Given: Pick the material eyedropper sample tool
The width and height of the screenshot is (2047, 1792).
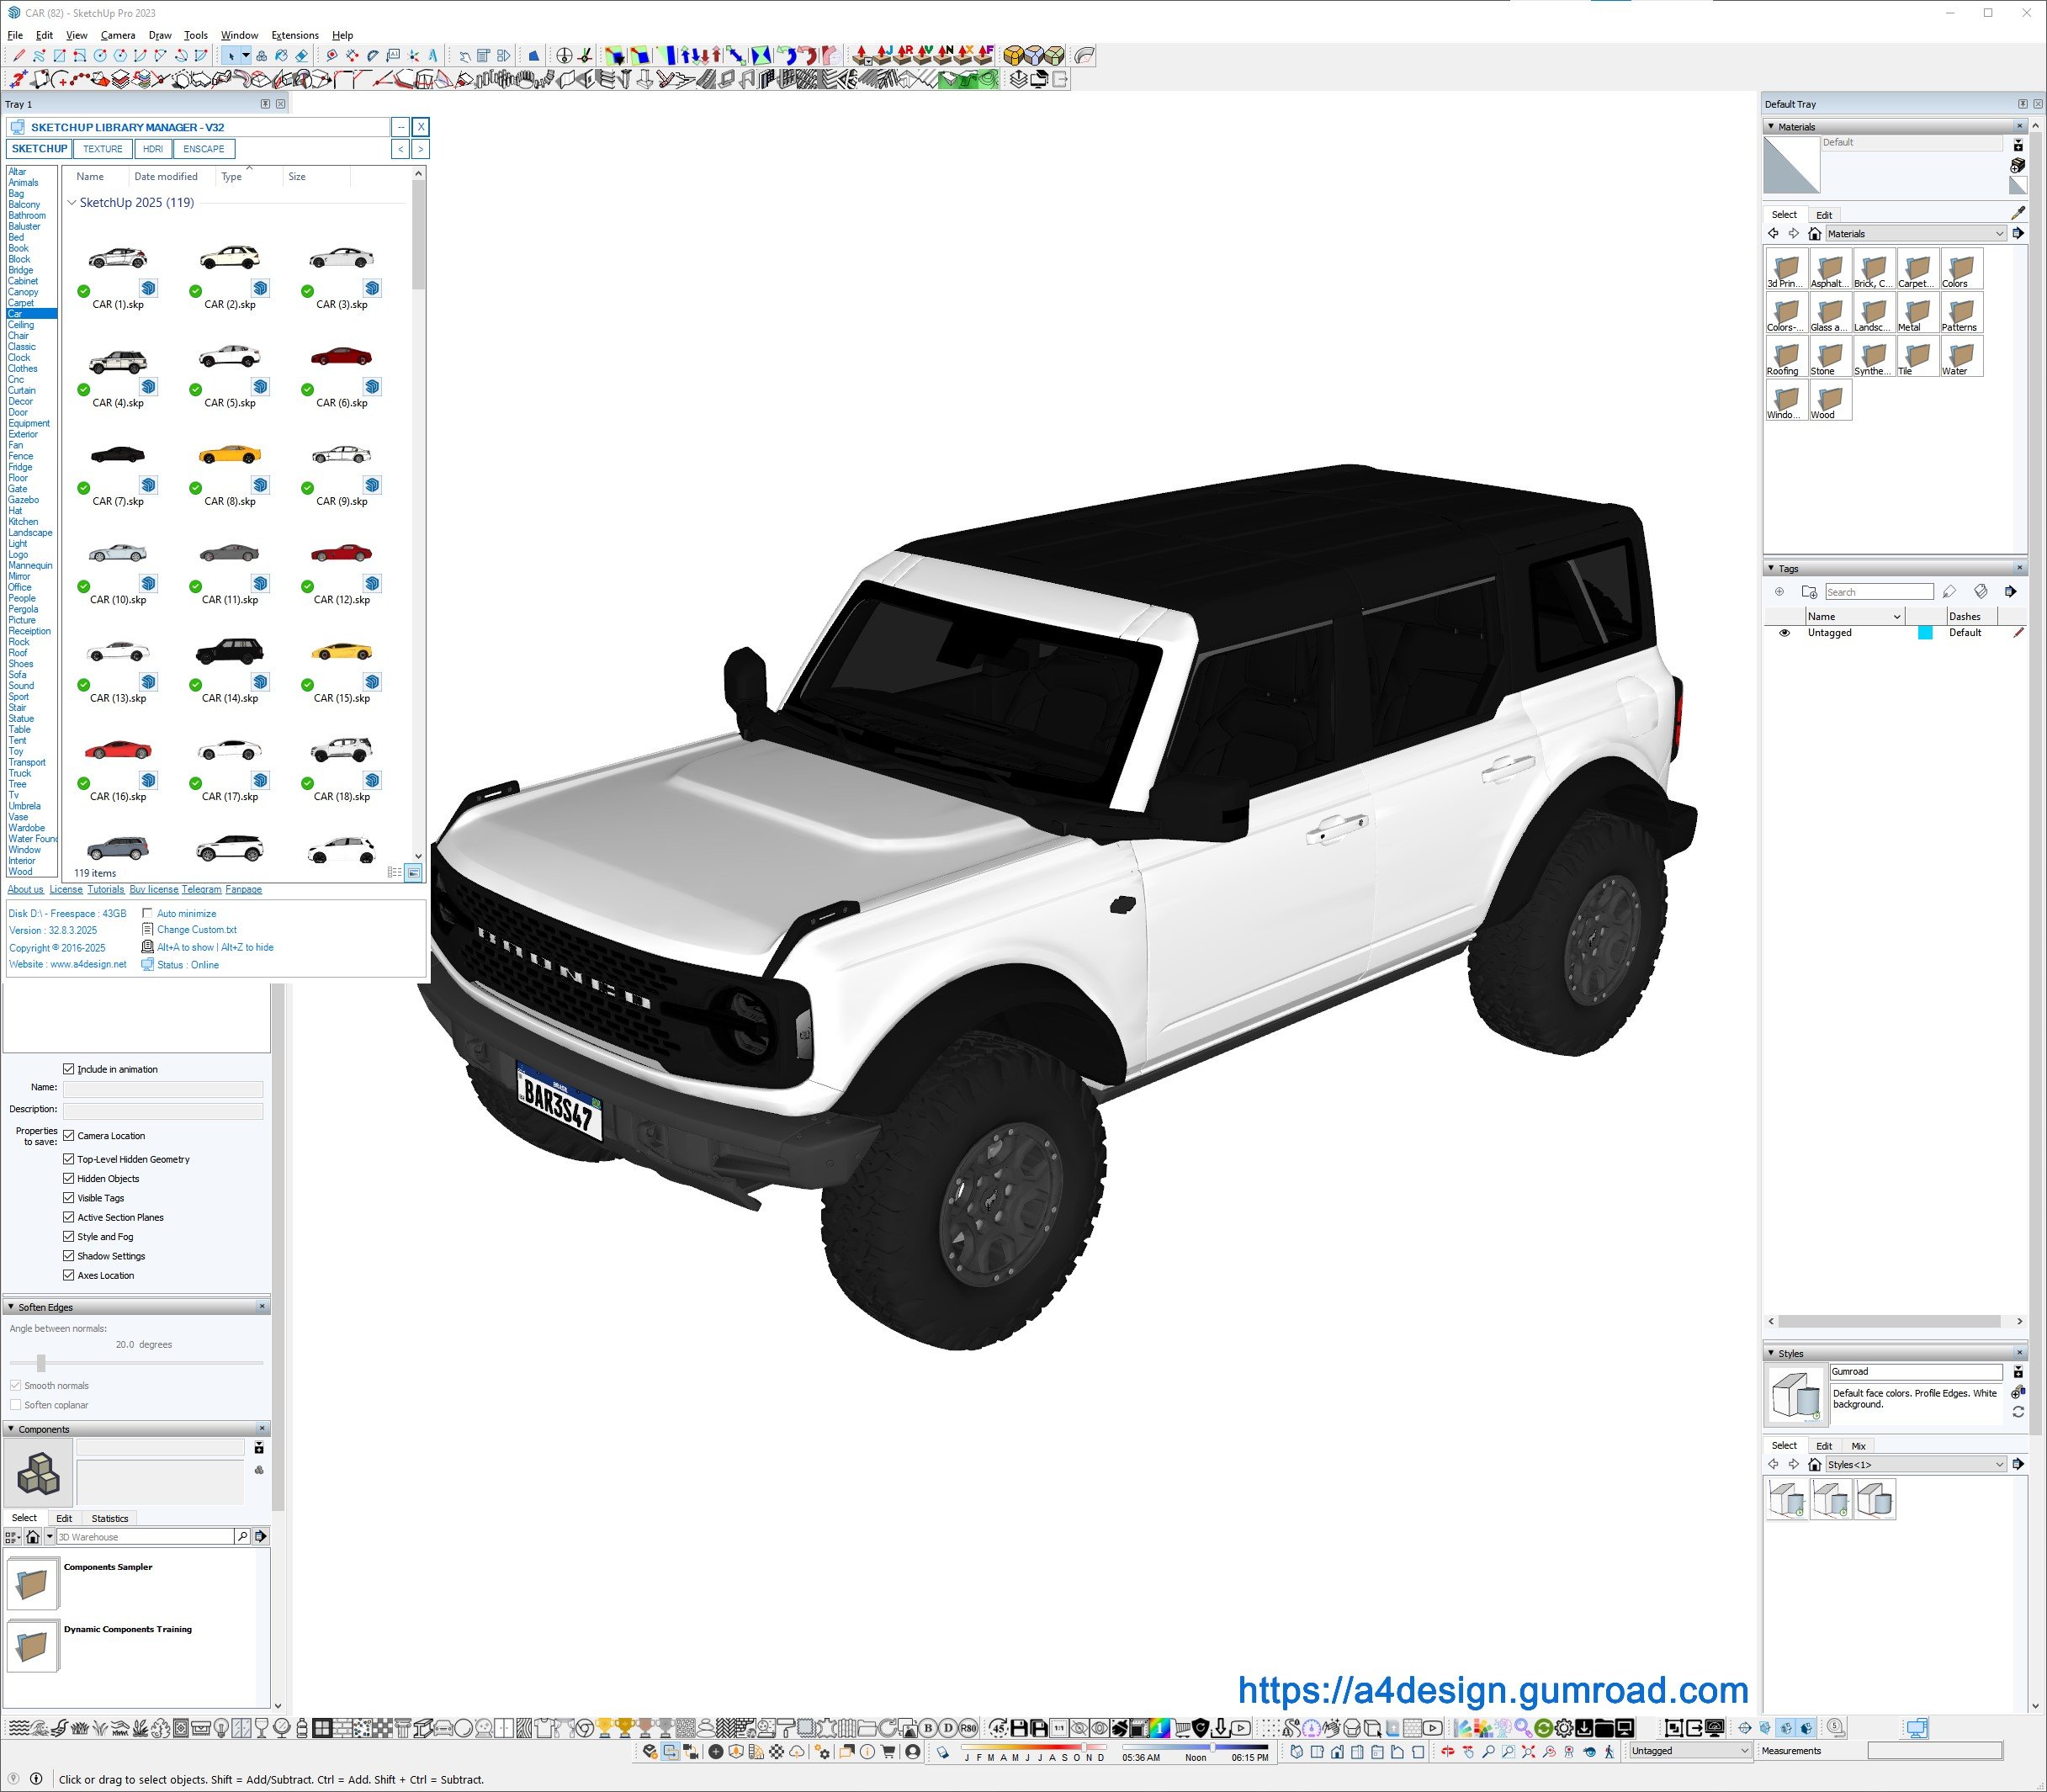Looking at the screenshot, I should click(2017, 213).
